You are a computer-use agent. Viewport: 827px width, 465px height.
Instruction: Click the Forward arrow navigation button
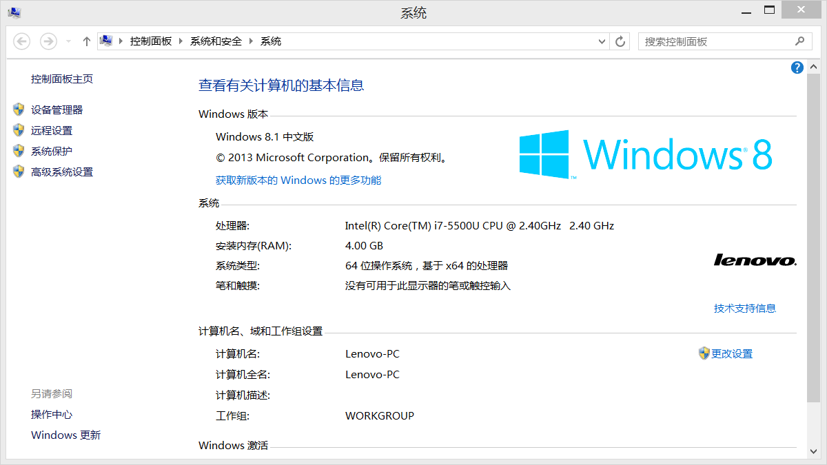pos(48,41)
